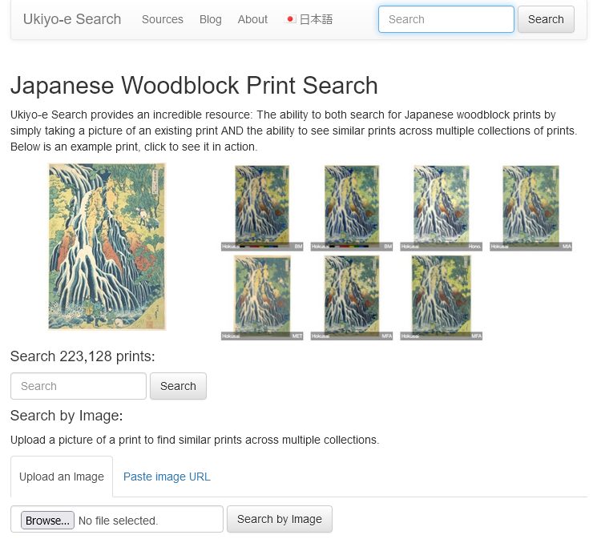Viewport: 593px width, 543px height.
Task: Open the Blog page
Action: (x=211, y=19)
